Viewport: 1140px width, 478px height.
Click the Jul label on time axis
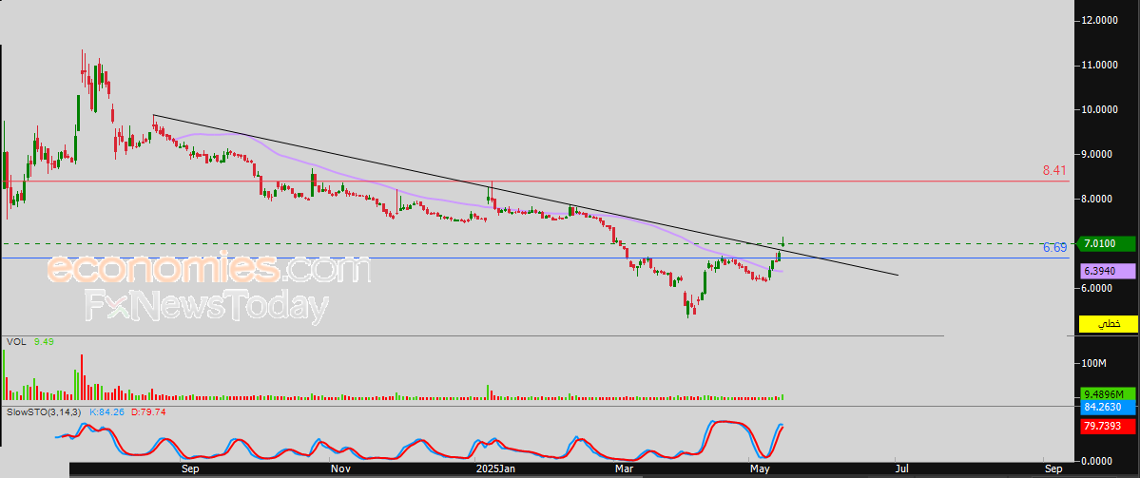pyautogui.click(x=902, y=470)
